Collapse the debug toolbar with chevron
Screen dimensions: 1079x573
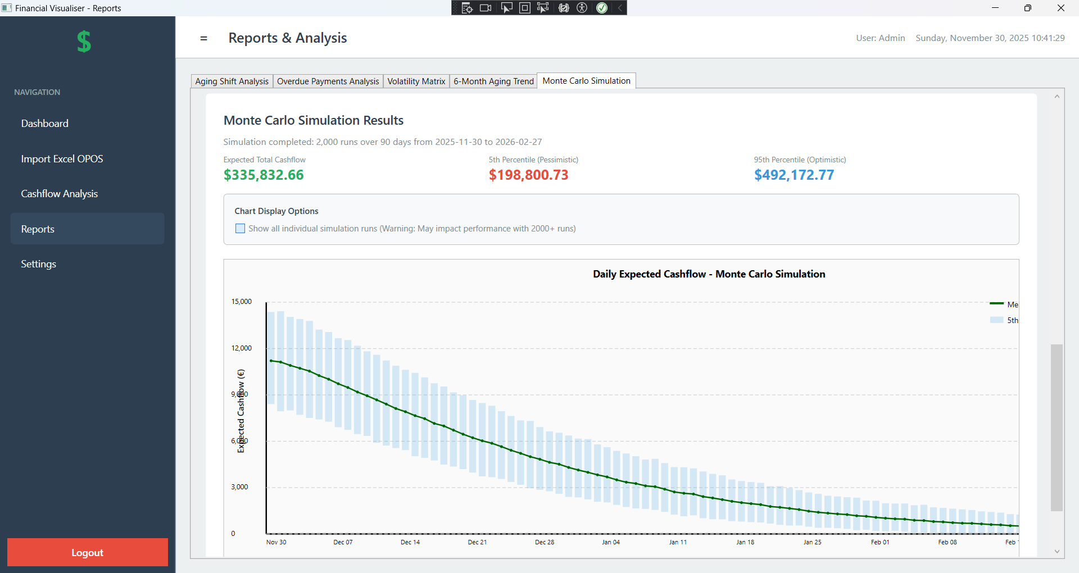click(620, 8)
